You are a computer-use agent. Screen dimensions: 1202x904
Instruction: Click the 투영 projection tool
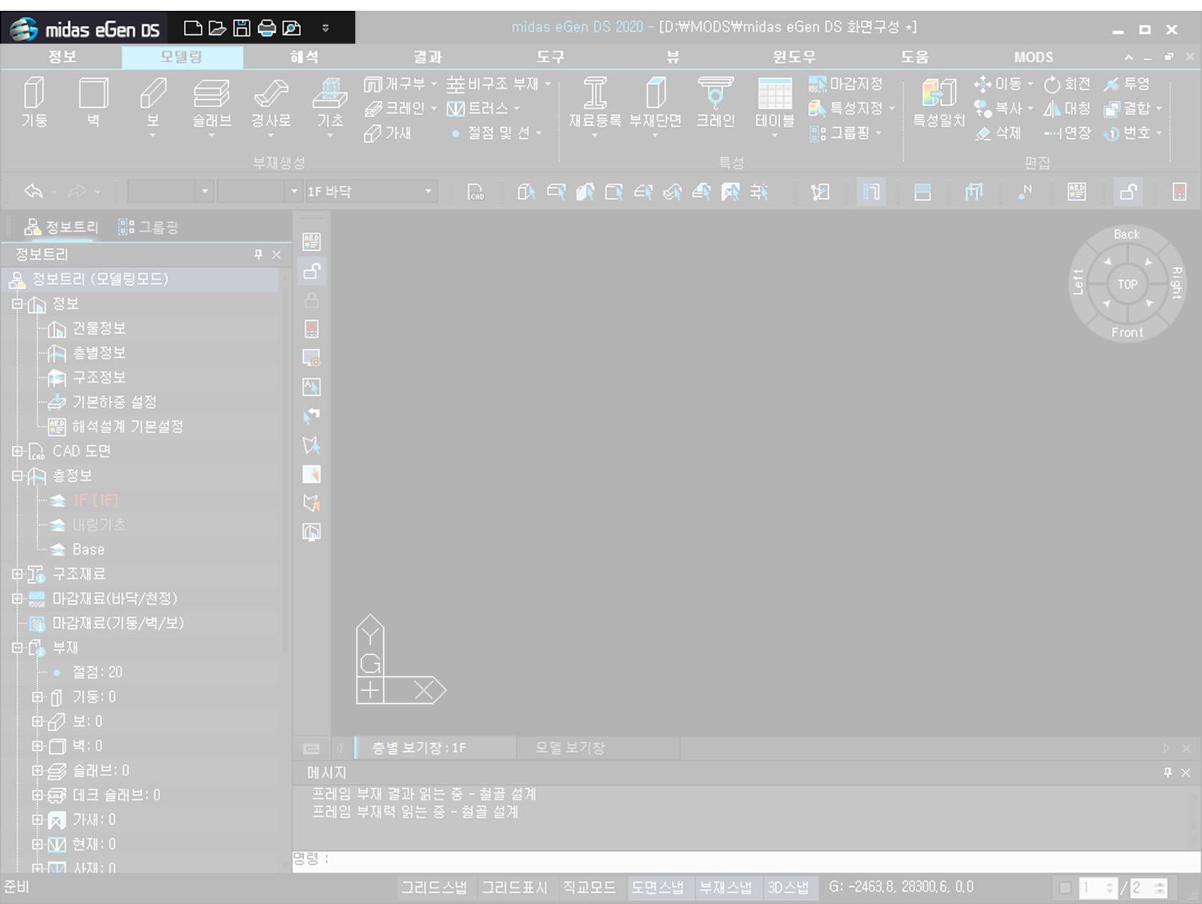[x=1127, y=84]
